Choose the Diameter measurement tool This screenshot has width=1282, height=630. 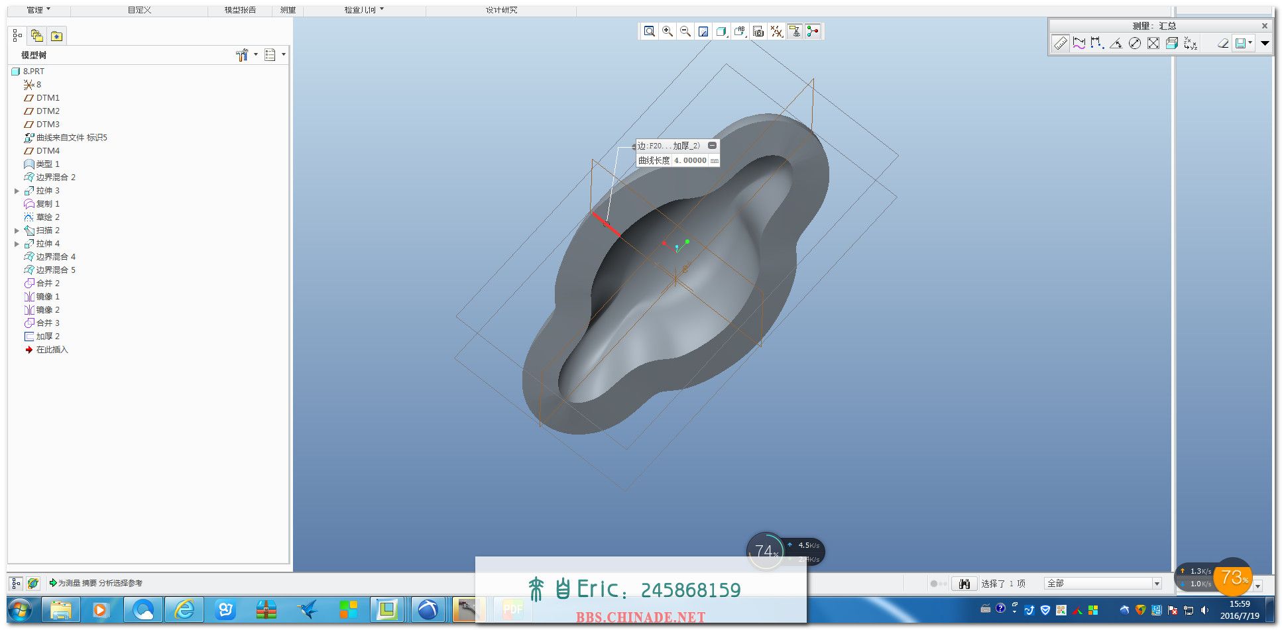tap(1135, 43)
